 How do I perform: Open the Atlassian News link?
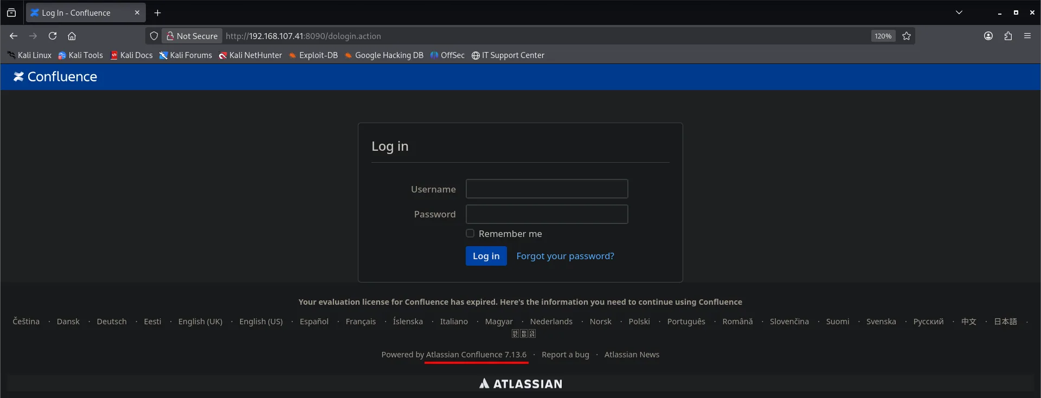[x=632, y=355]
